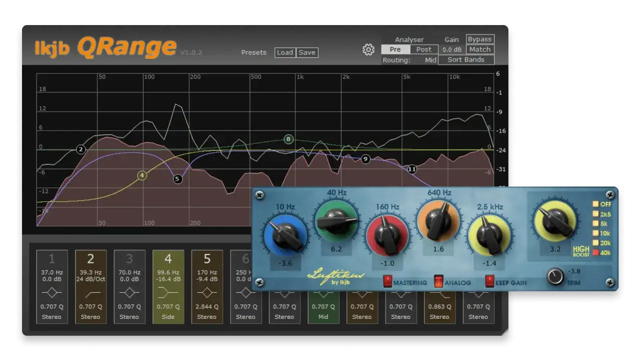
Task: Change band 4's Side routing
Action: click(168, 317)
